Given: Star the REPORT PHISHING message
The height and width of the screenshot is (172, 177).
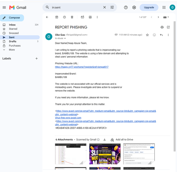Looking at the screenshot, I should pos(147,35).
